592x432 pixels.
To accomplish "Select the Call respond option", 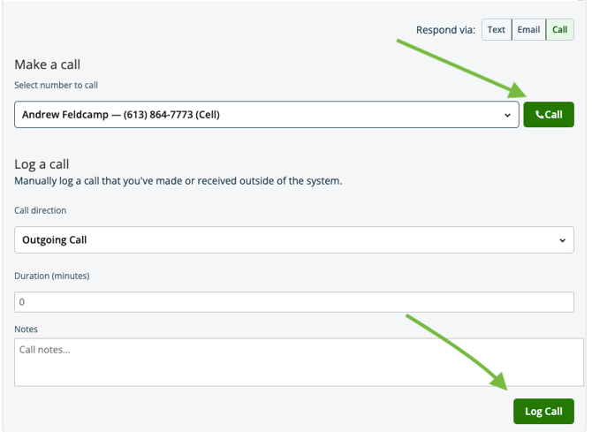I will pyautogui.click(x=560, y=30).
